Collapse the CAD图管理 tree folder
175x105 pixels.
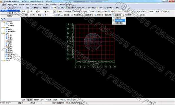[x=2, y=22]
